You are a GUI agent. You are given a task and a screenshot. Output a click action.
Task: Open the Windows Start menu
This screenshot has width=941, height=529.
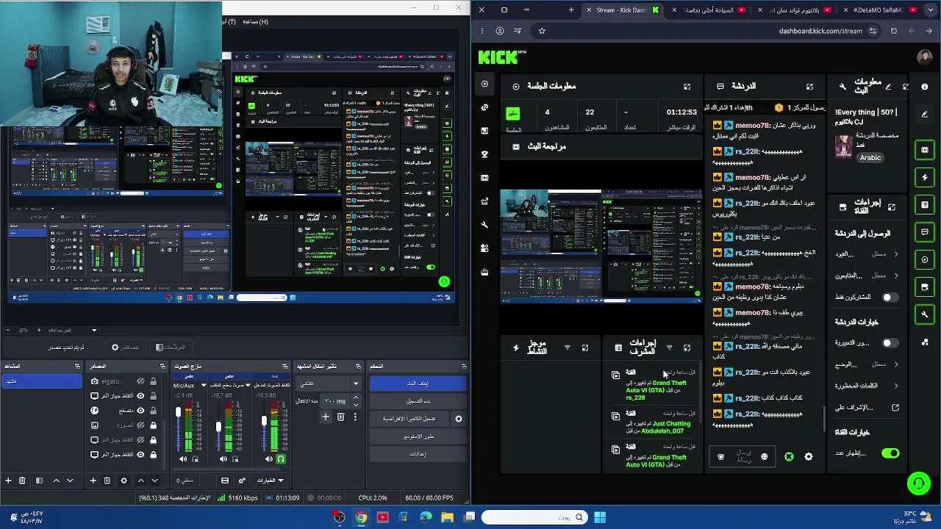pyautogui.click(x=600, y=517)
